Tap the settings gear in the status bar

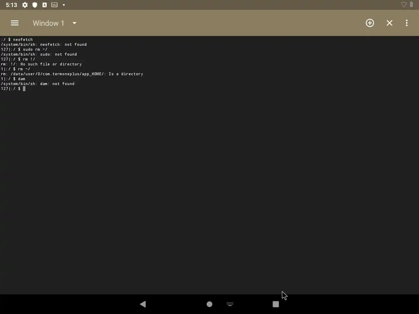pos(25,5)
